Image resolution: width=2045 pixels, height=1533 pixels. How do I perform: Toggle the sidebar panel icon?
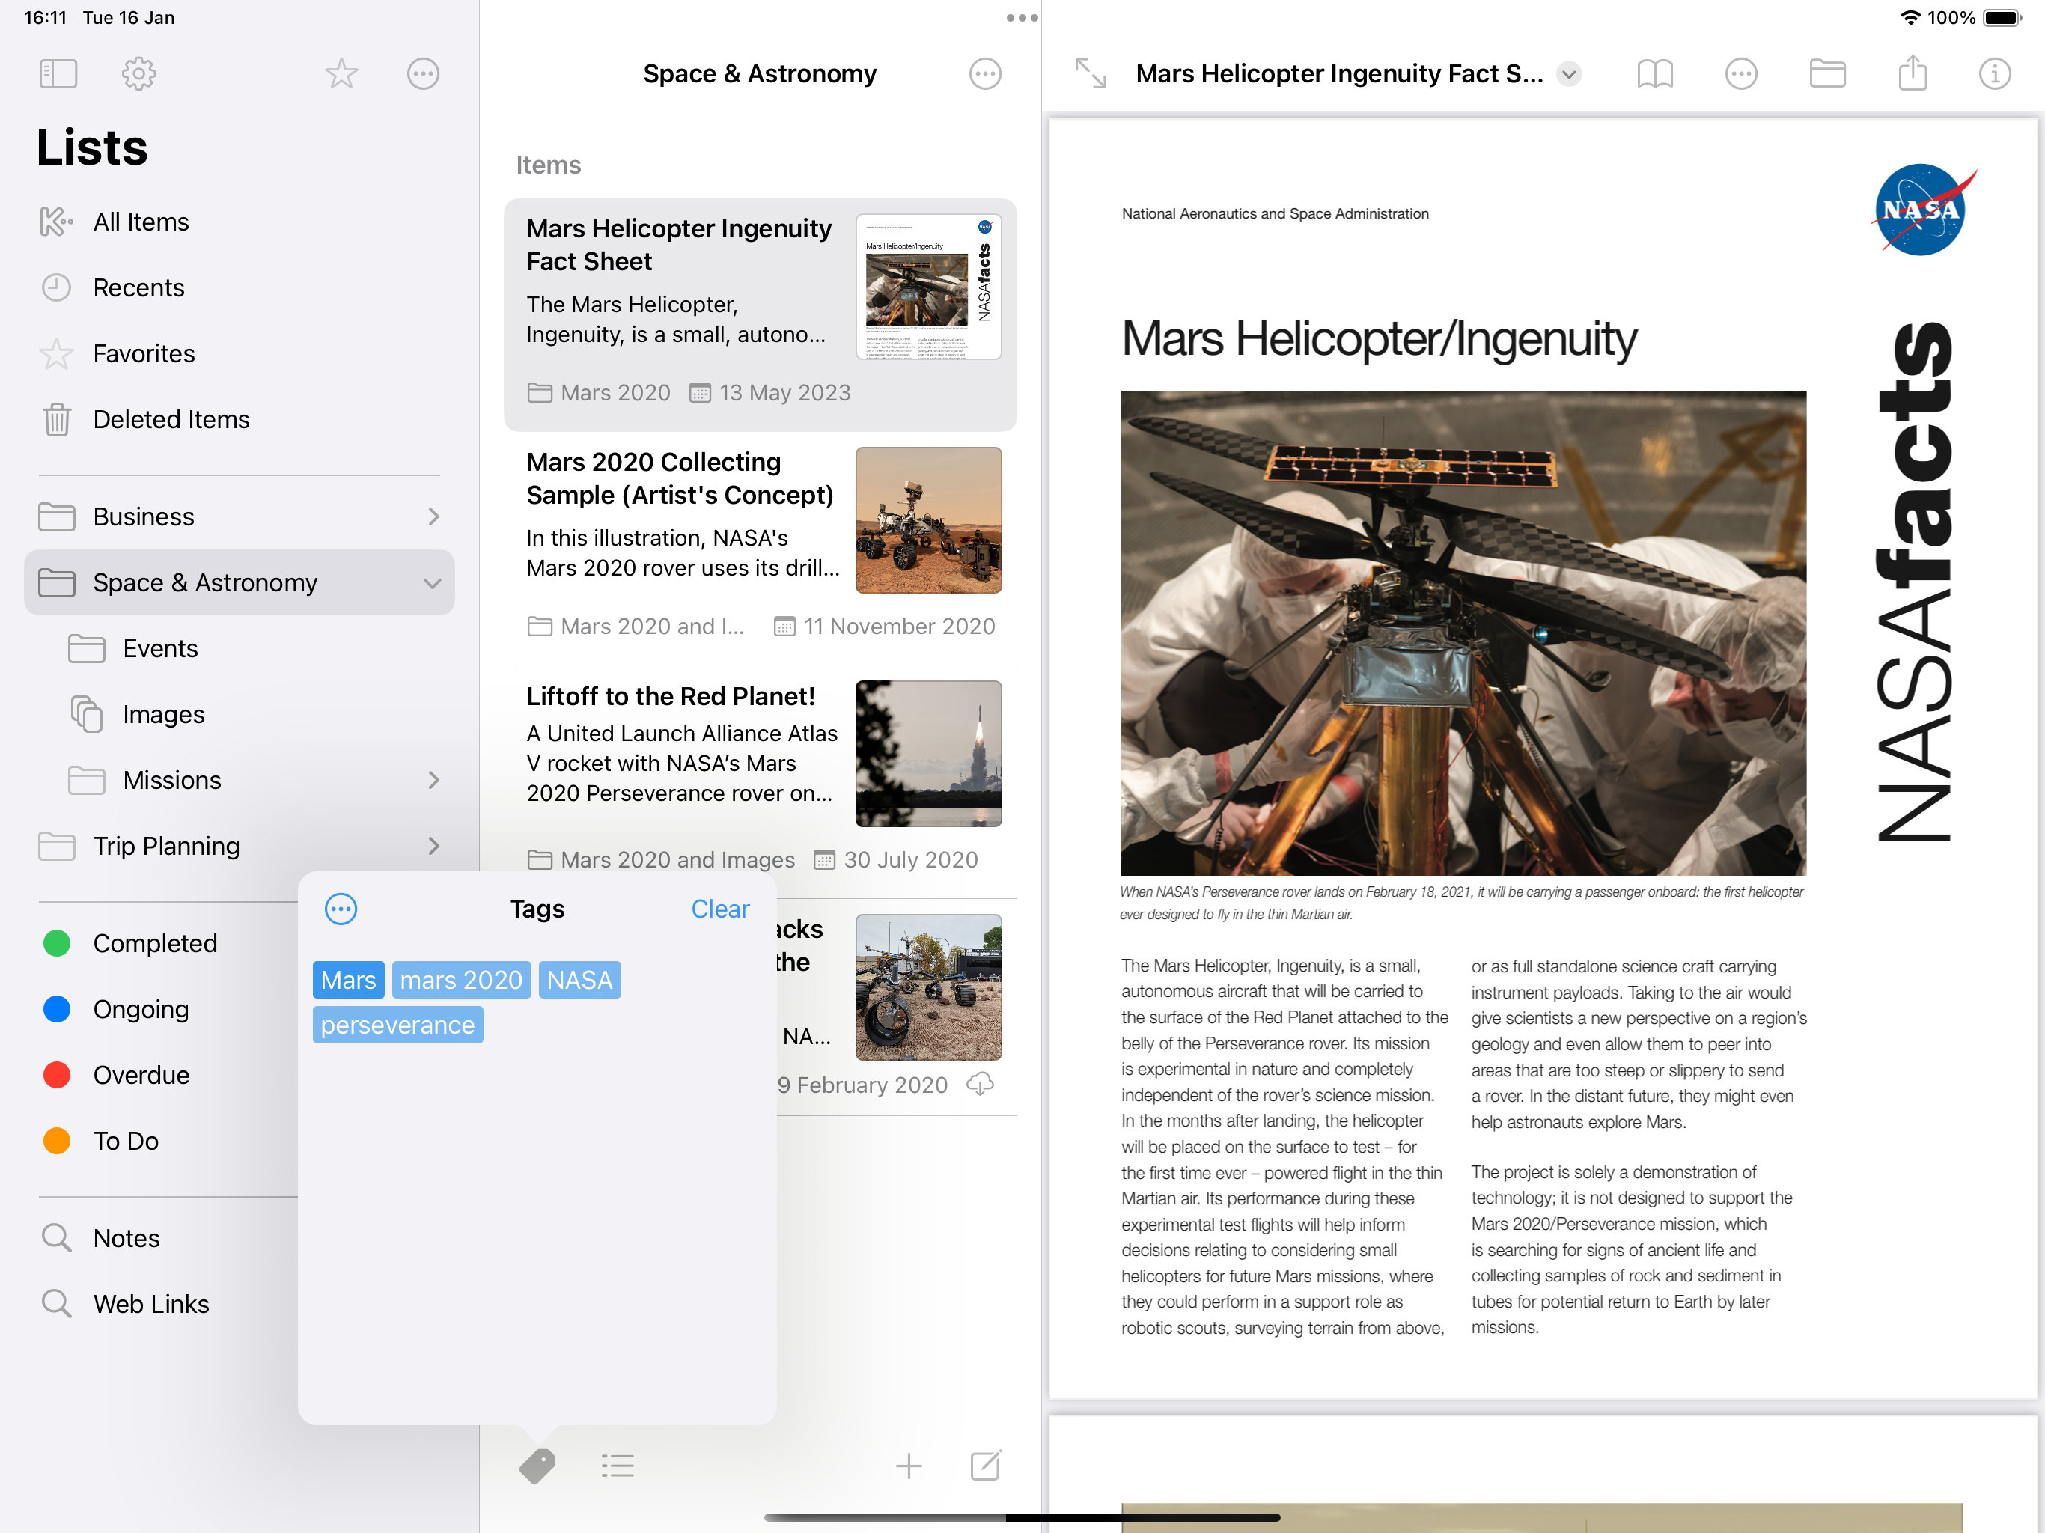58,74
